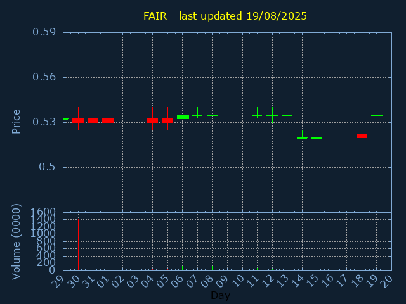Click the tall red volume bar on day 30
Viewport: 406px width, 304px height.
[78, 244]
